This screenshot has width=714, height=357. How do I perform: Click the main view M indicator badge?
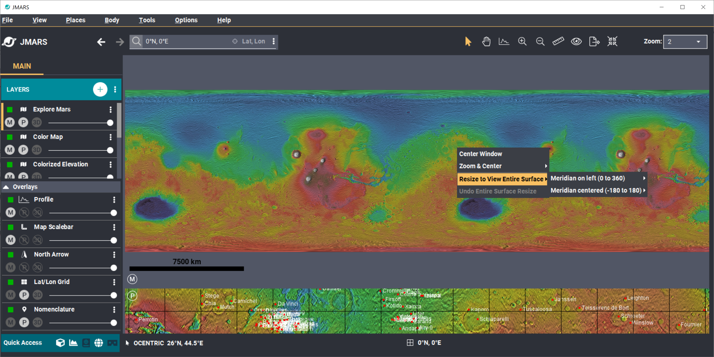[132, 279]
